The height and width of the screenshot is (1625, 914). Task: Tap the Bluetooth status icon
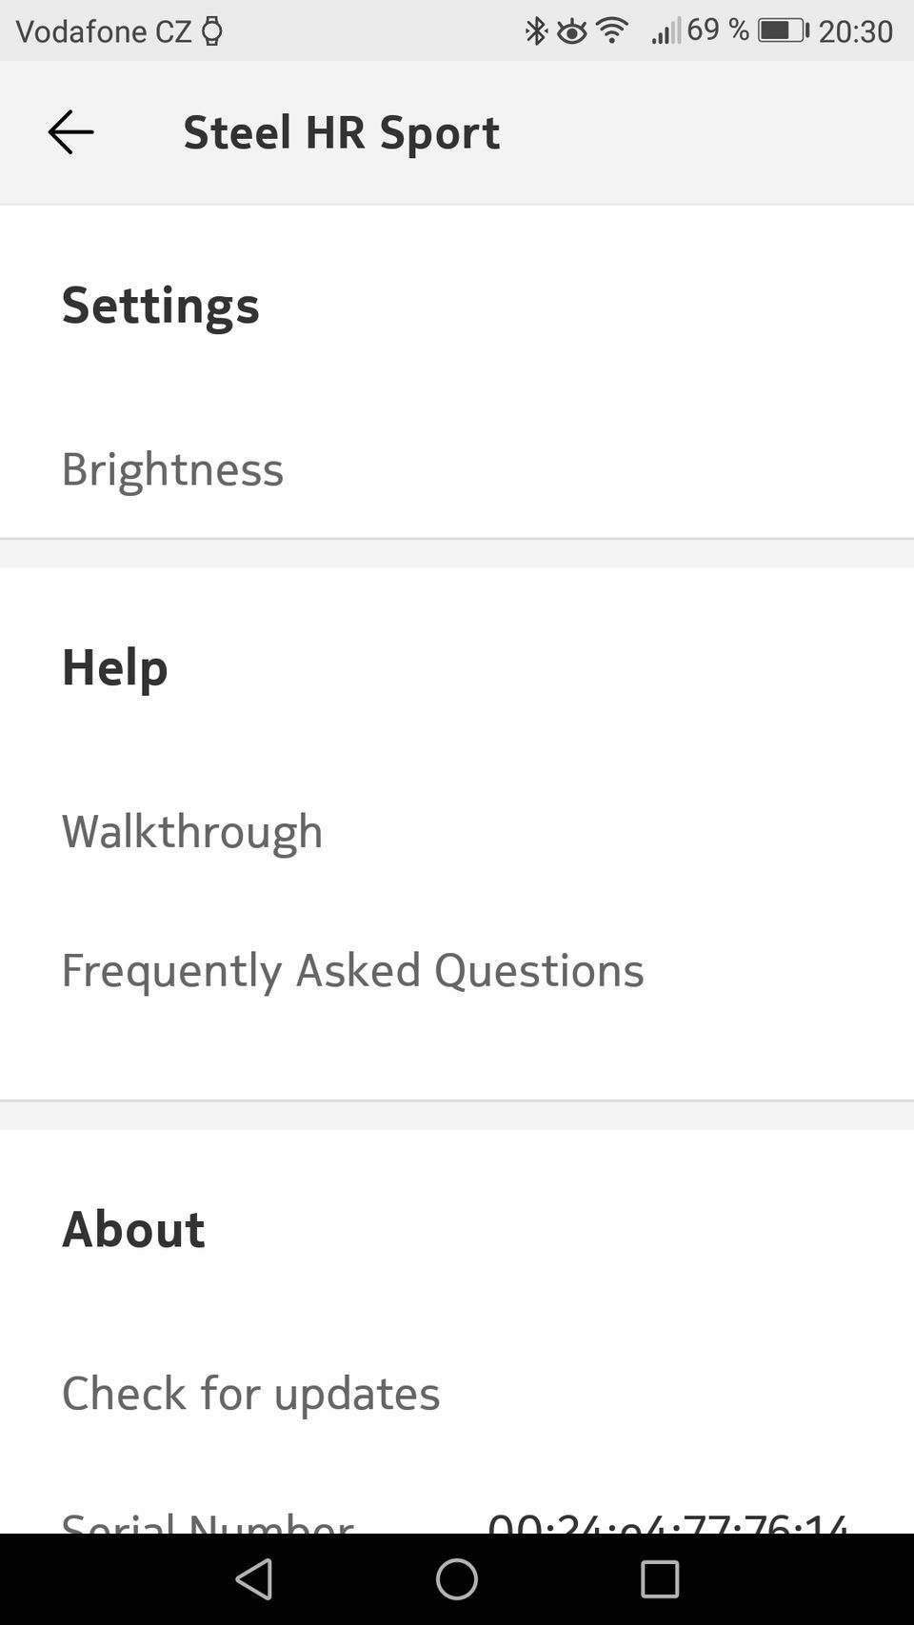pos(536,31)
